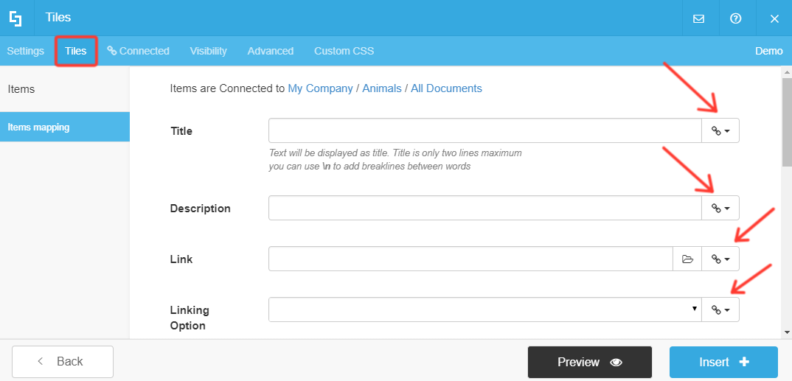Browse with the Link field folder icon
792x381 pixels.
click(x=687, y=259)
